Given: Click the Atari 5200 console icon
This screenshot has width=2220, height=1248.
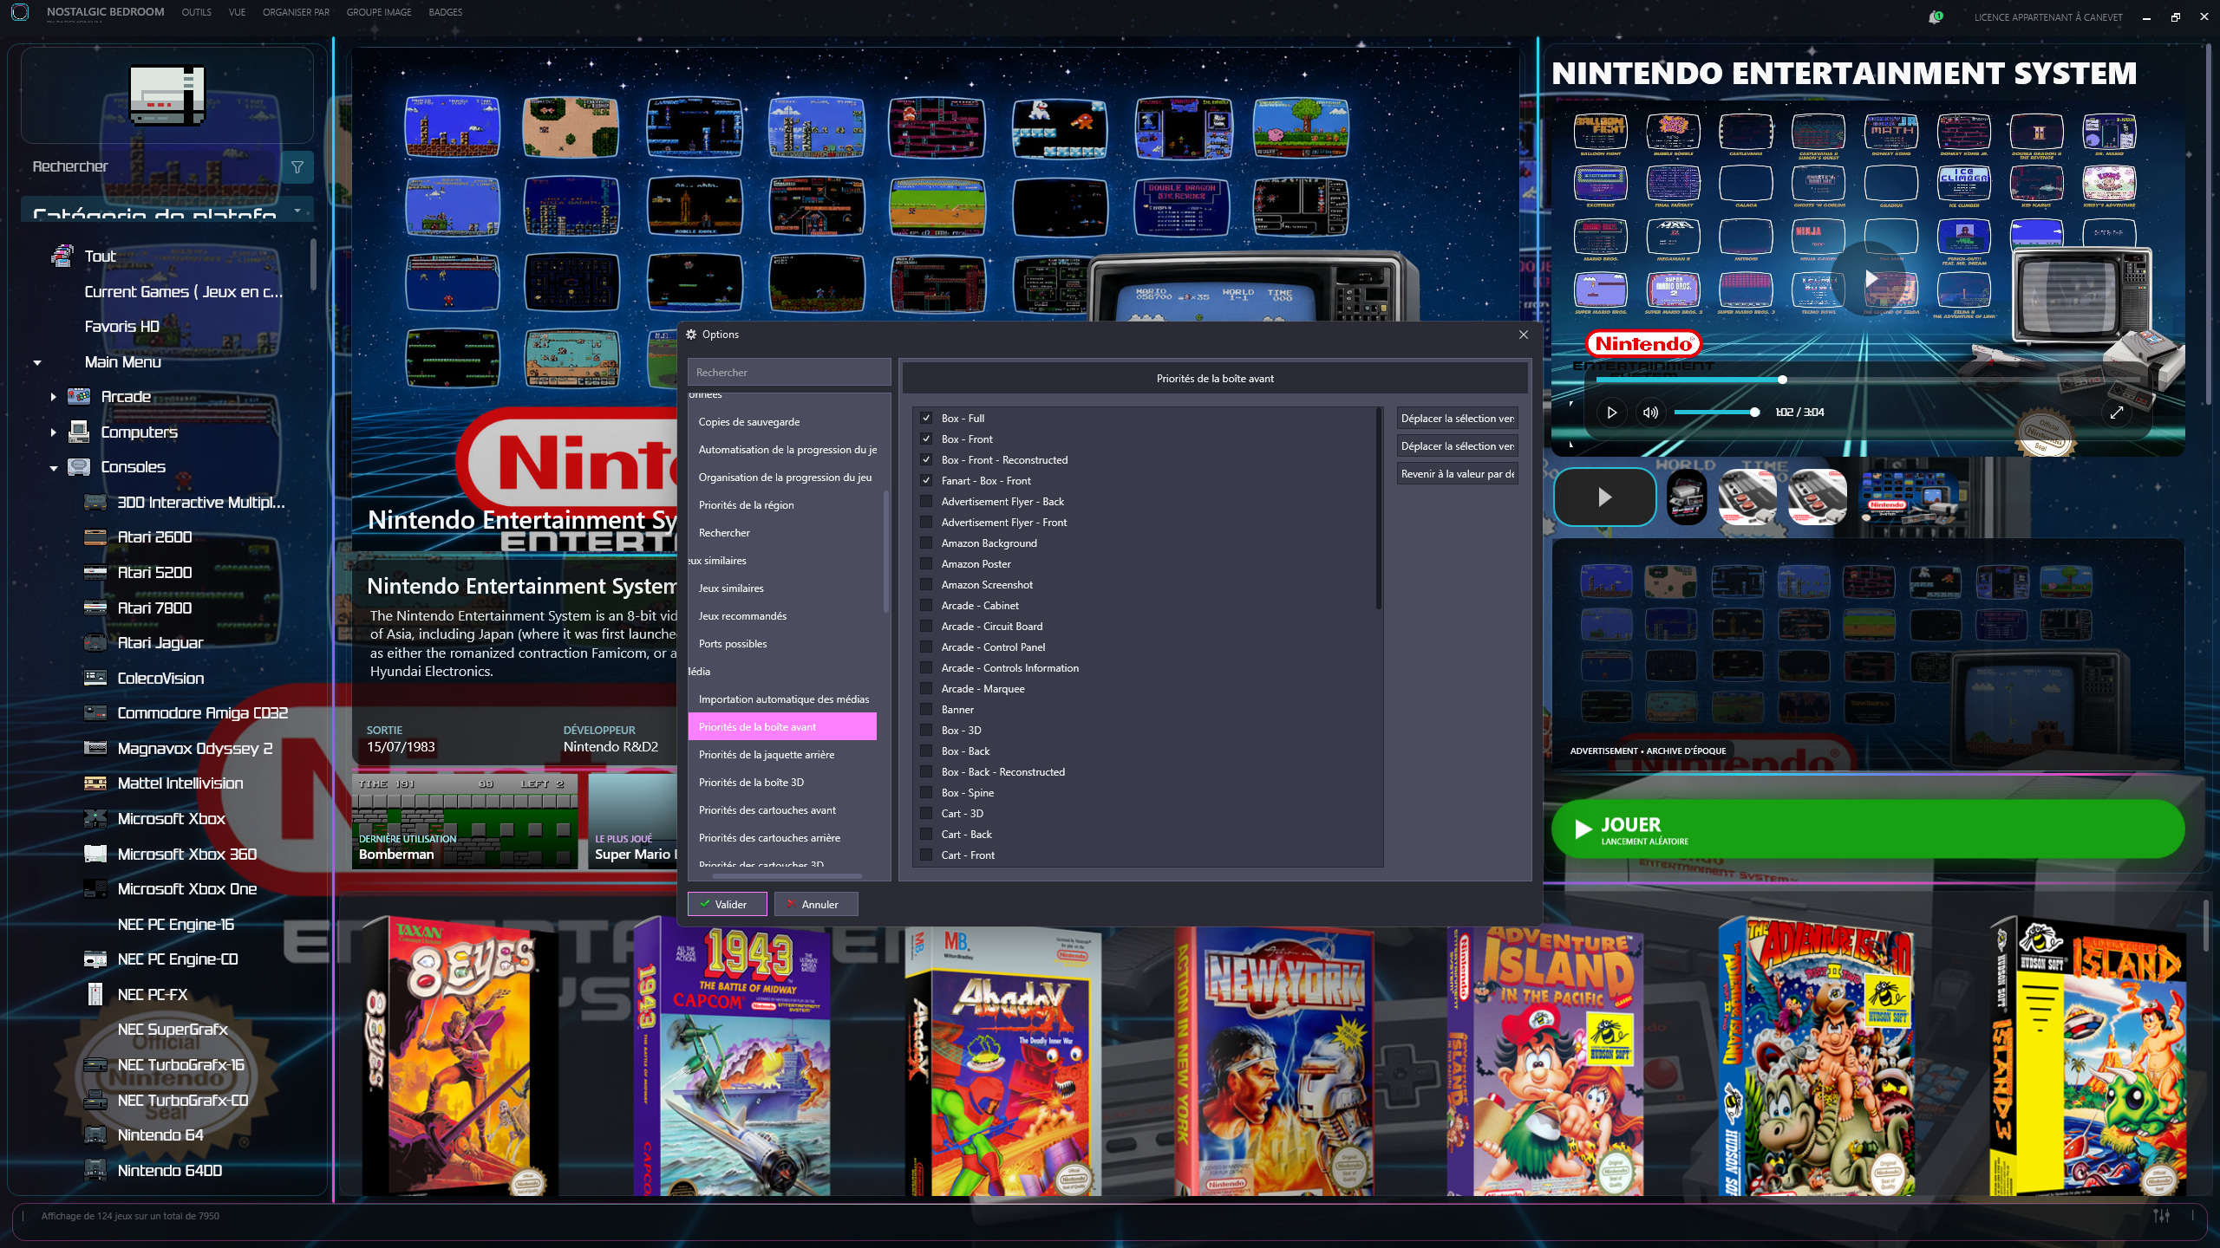Looking at the screenshot, I should pyautogui.click(x=95, y=573).
